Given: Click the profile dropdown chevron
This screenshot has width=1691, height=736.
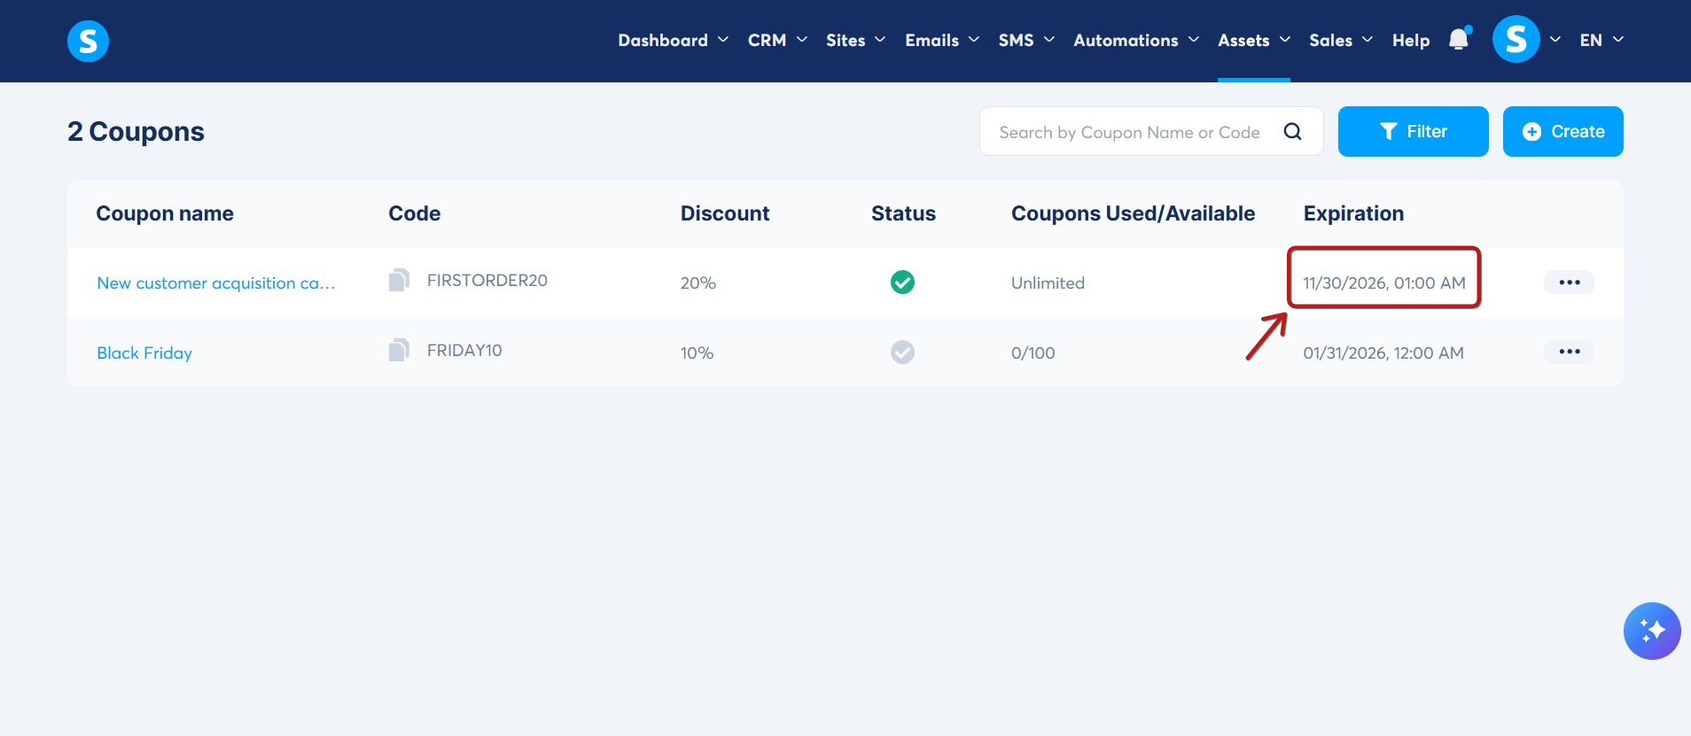Looking at the screenshot, I should pos(1555,39).
